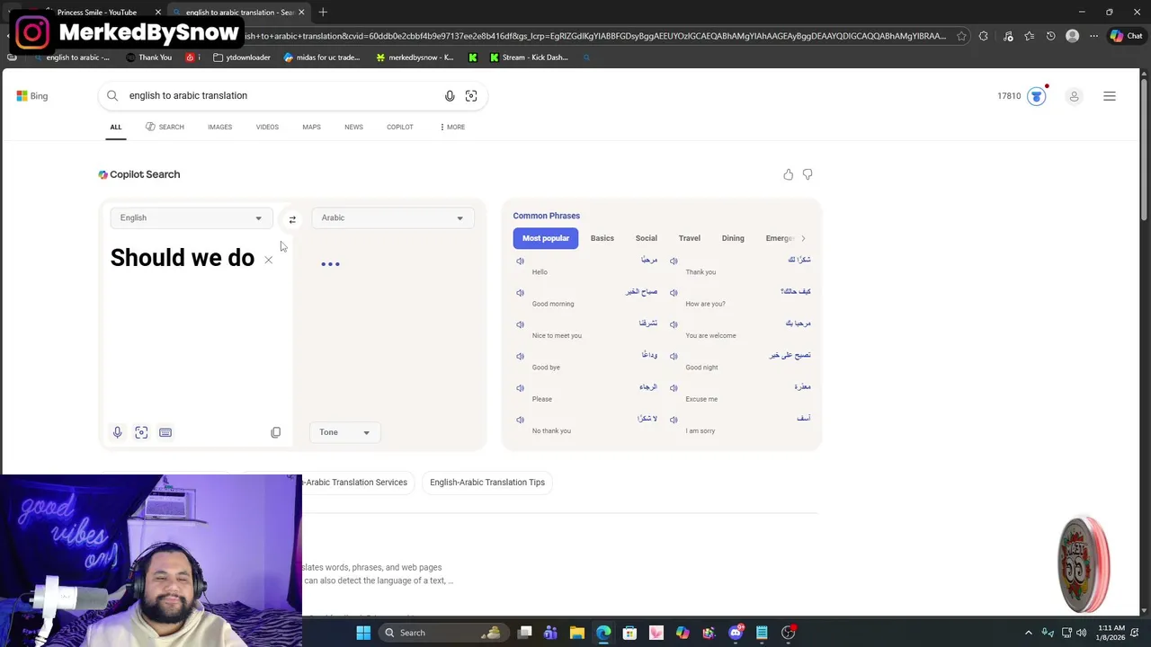Open the Bing hamburger menu
The width and height of the screenshot is (1151, 647).
(x=1110, y=96)
